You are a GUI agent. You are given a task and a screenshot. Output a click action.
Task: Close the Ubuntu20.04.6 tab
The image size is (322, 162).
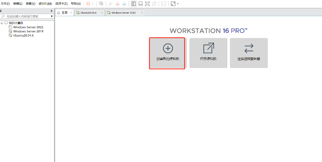102,13
